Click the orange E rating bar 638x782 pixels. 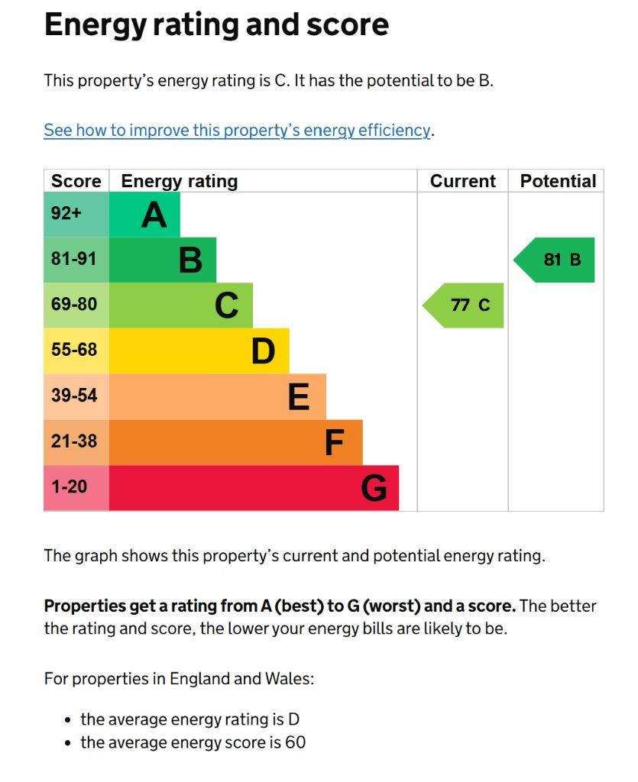coord(218,396)
